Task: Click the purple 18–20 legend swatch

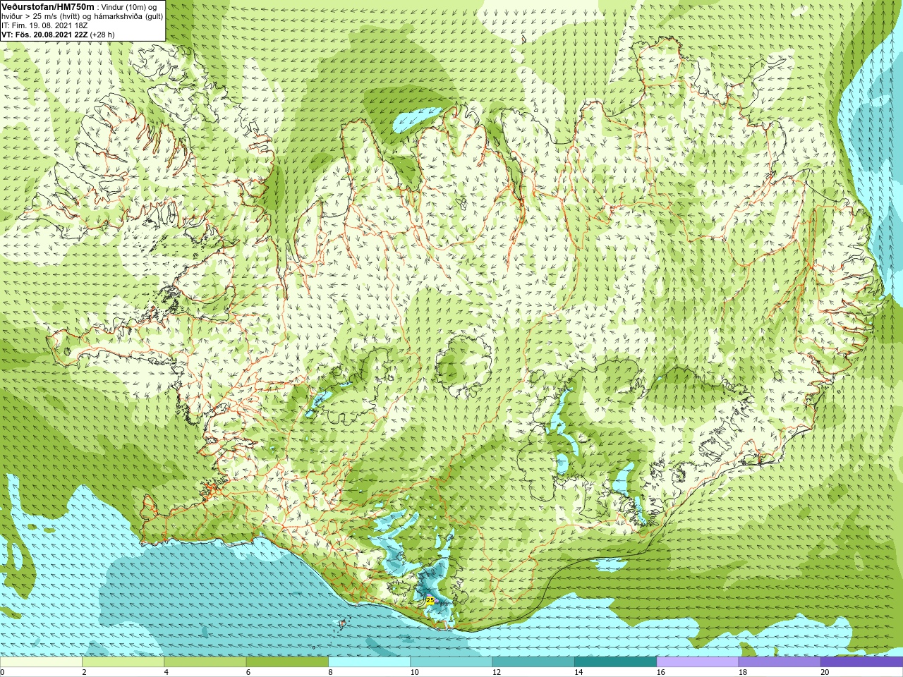Action: pyautogui.click(x=779, y=662)
